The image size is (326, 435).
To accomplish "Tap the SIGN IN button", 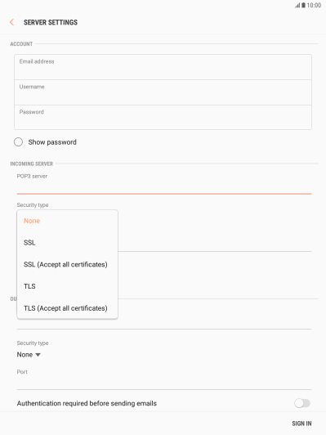I will [x=301, y=424].
